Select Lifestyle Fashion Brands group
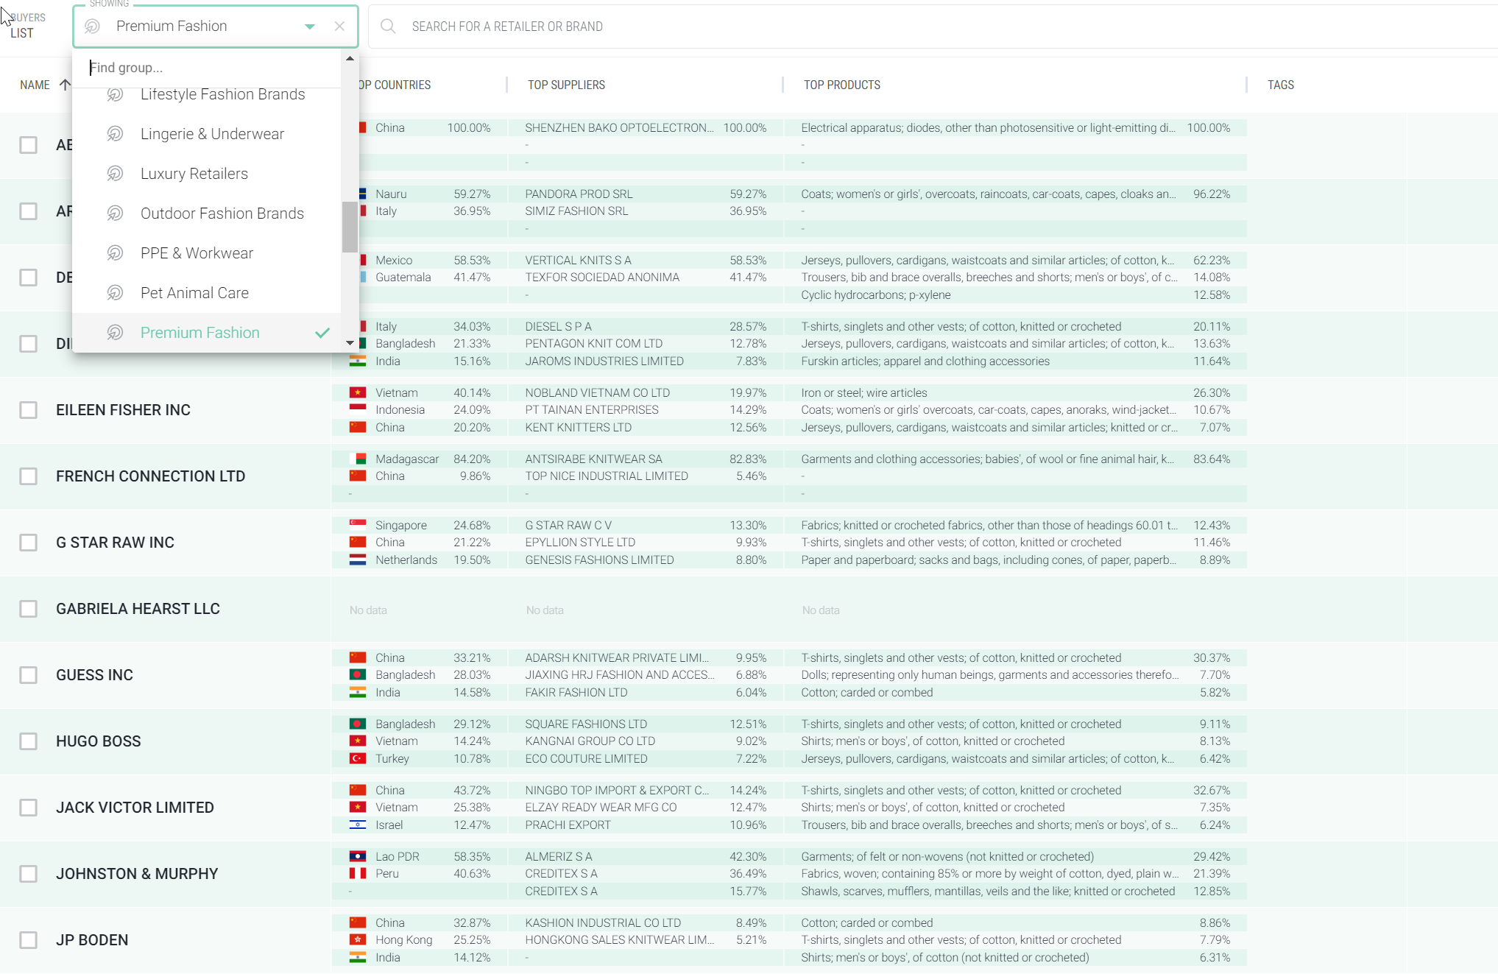The height and width of the screenshot is (974, 1498). click(x=206, y=94)
